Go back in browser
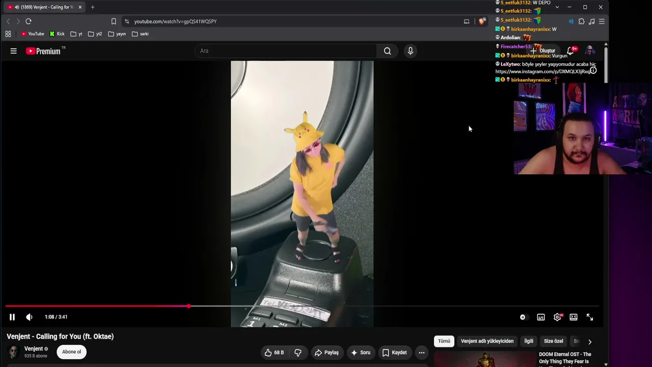The width and height of the screenshot is (652, 367). click(x=8, y=21)
